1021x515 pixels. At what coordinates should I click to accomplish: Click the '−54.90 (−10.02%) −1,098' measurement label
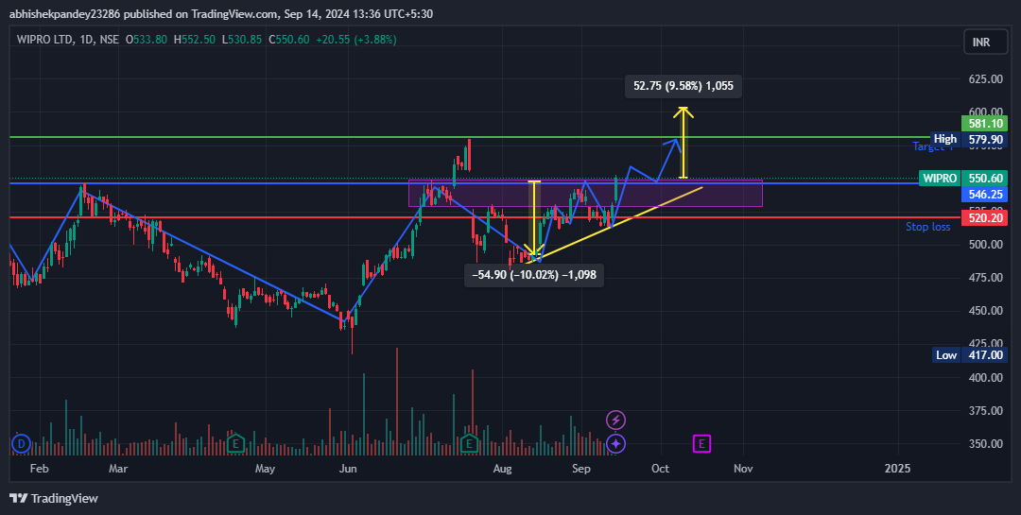pyautogui.click(x=534, y=275)
